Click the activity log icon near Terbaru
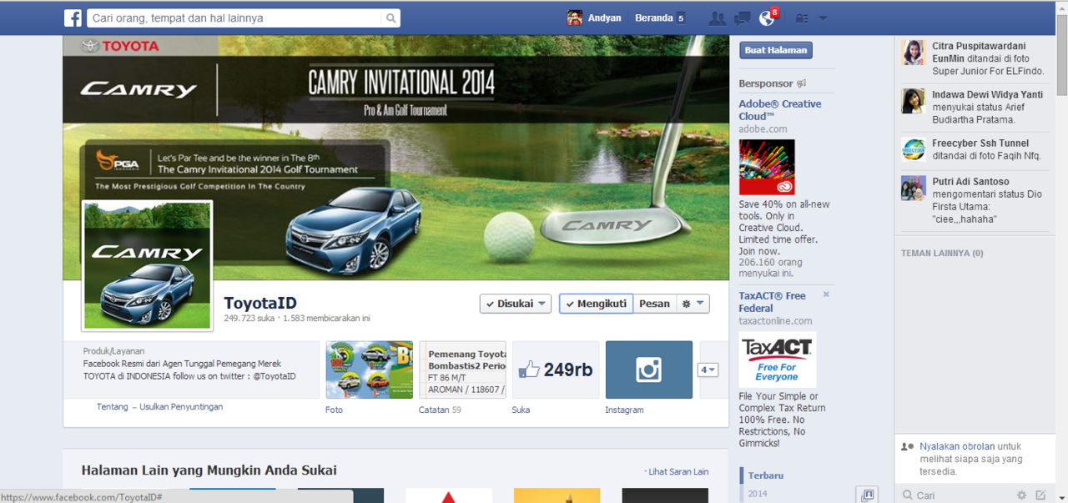The image size is (1068, 503). [867, 495]
